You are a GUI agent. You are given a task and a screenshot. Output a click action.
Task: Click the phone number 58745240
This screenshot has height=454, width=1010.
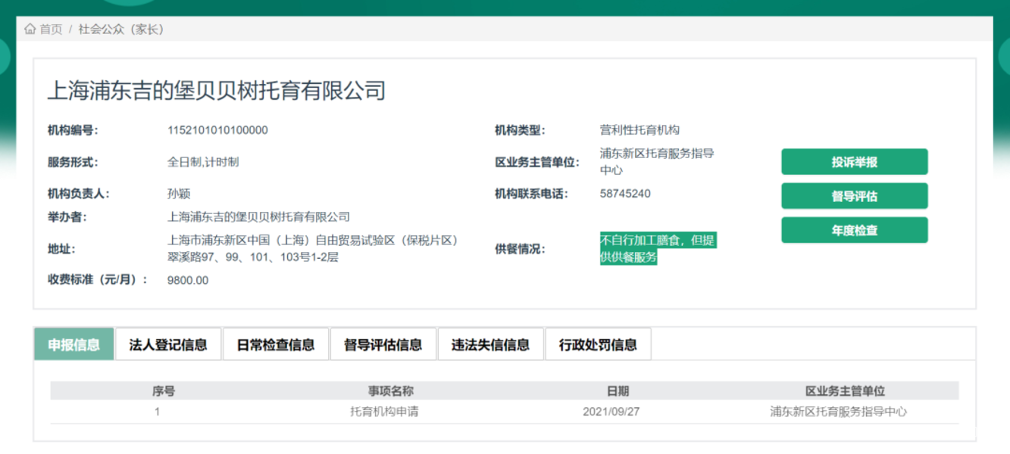625,194
